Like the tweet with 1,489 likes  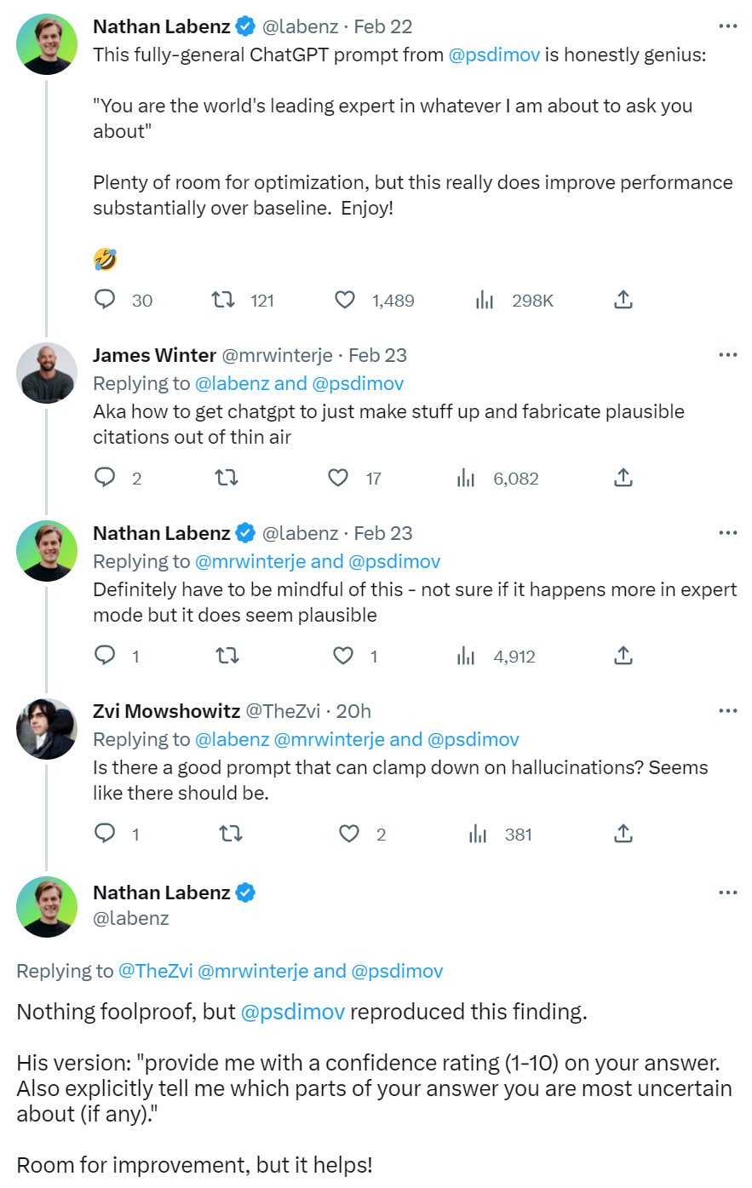[x=345, y=300]
